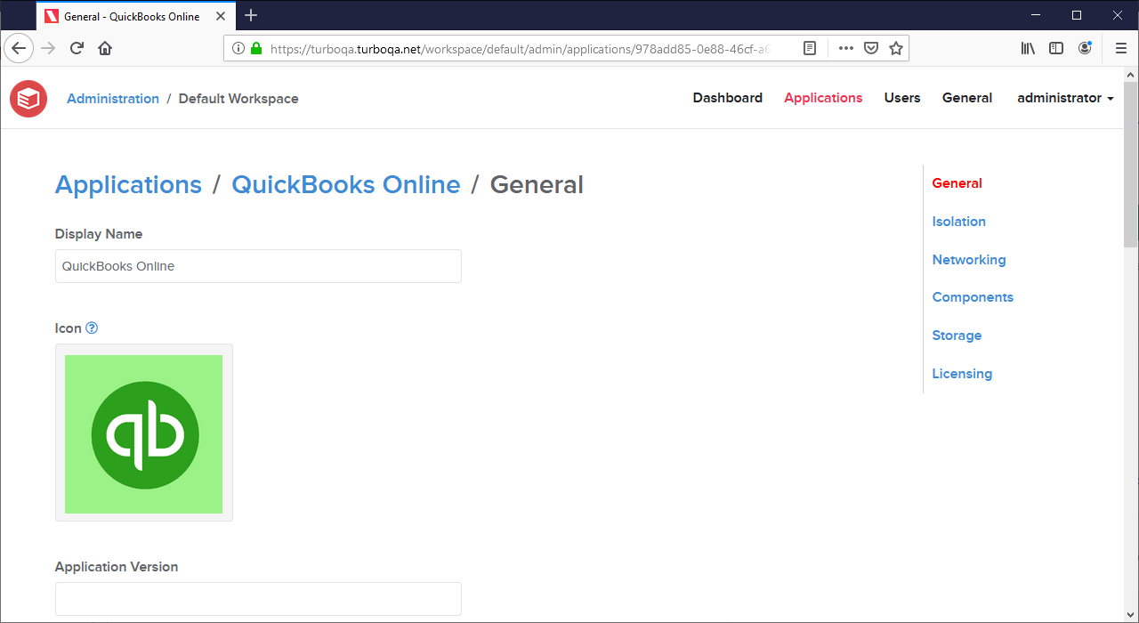This screenshot has width=1139, height=623.
Task: Open the Users nav item
Action: tap(902, 98)
